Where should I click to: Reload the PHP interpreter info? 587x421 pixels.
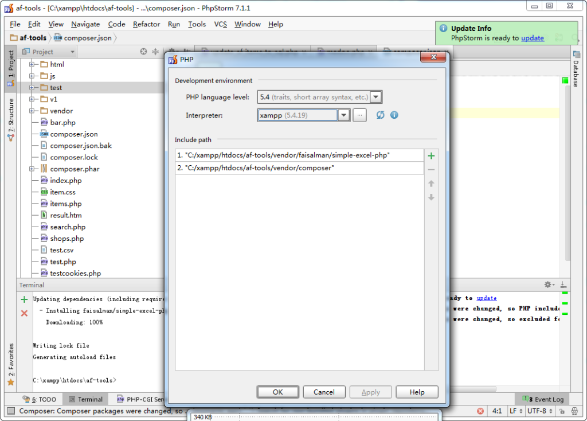(380, 115)
